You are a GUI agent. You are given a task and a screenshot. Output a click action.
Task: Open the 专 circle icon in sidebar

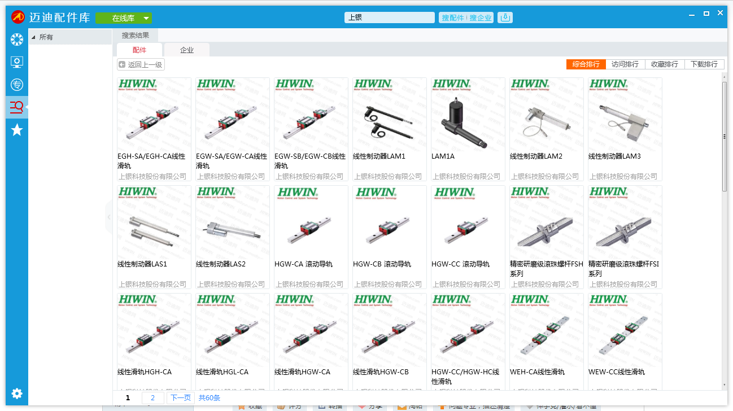tap(17, 85)
